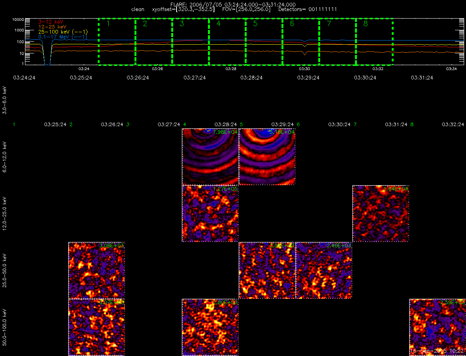Click the 03:32 tick label on the light curve axis
The image size is (466, 356).
click(378, 69)
